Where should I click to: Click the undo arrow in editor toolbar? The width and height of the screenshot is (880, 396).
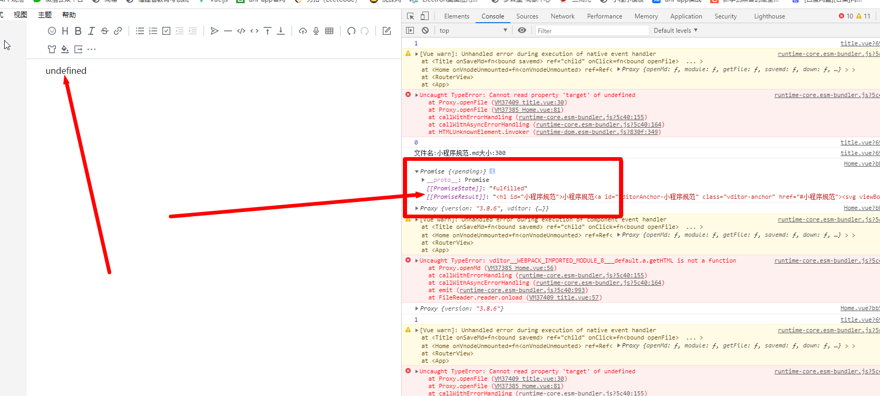[x=351, y=31]
